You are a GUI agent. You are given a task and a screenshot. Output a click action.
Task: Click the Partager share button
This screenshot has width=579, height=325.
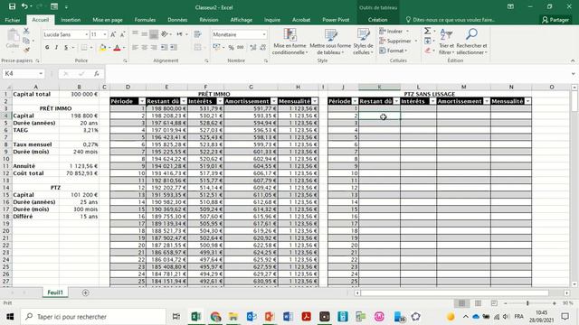pos(555,20)
